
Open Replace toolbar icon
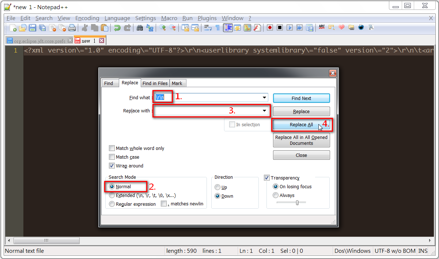point(150,28)
